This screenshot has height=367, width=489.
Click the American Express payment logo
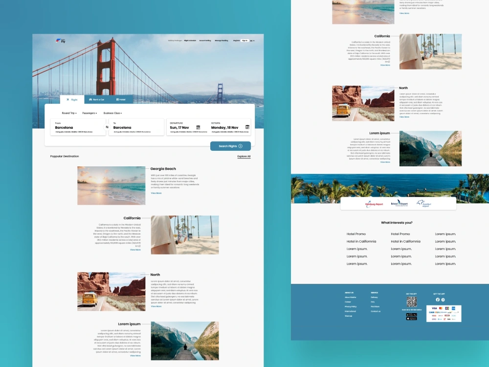pos(453,308)
